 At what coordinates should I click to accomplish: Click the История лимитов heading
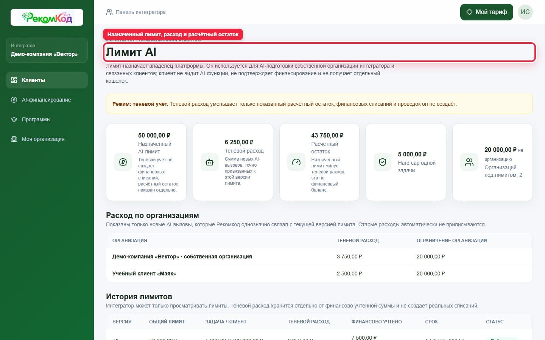pos(139,297)
